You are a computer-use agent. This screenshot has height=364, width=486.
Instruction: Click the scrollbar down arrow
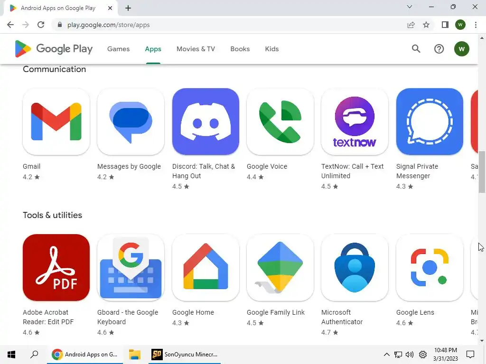[x=482, y=341]
